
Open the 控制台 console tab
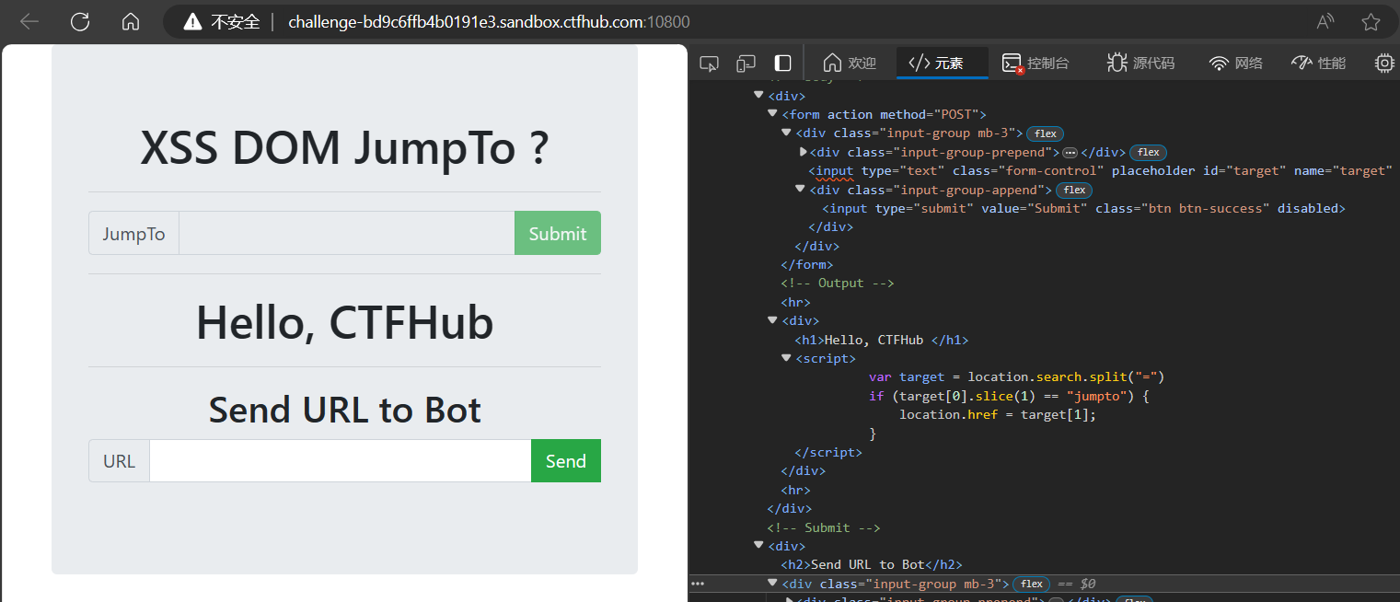[x=1036, y=64]
